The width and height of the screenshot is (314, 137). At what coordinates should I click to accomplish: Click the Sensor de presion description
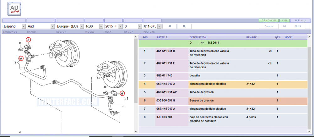tap(202, 100)
